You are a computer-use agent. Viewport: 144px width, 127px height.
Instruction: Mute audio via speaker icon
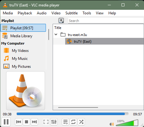tap(112, 124)
